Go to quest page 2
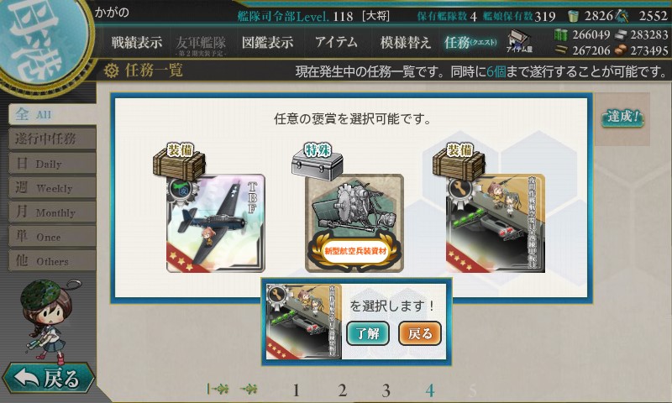 342,390
